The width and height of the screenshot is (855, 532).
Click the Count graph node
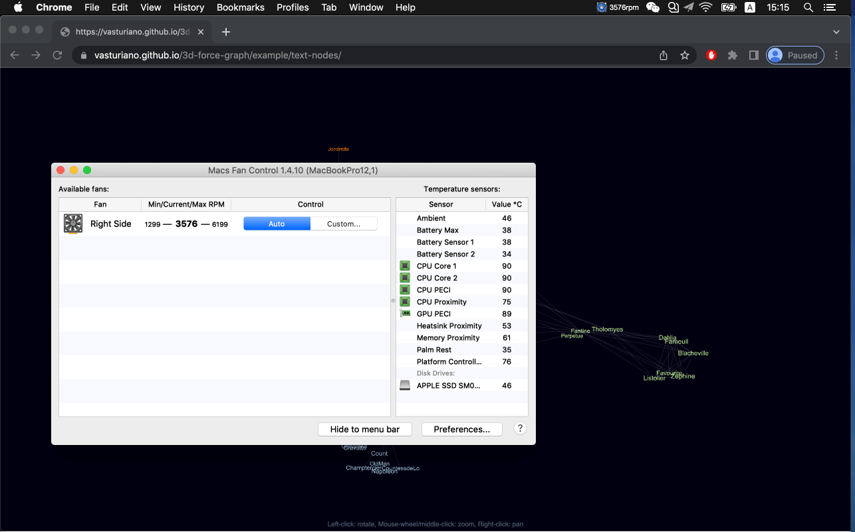(379, 454)
